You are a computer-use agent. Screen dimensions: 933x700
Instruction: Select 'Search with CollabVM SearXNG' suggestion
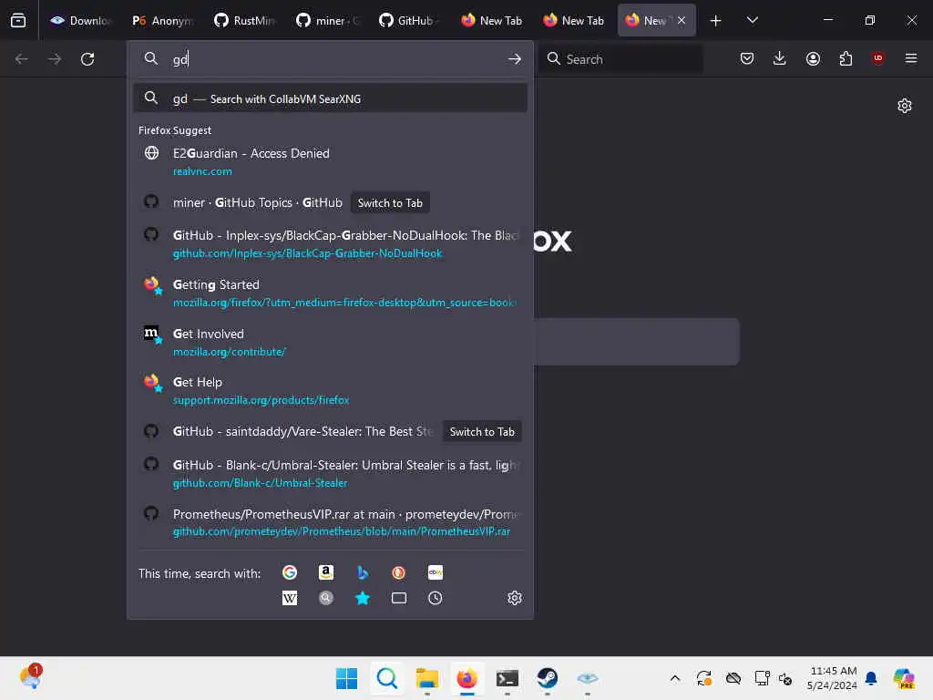(x=330, y=98)
